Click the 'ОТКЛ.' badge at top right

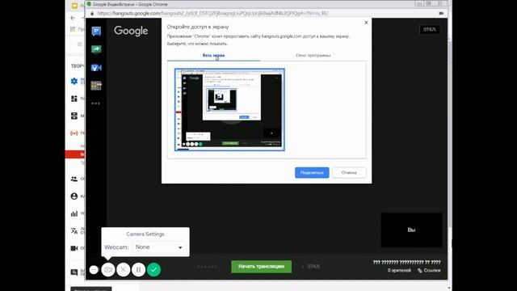click(430, 29)
